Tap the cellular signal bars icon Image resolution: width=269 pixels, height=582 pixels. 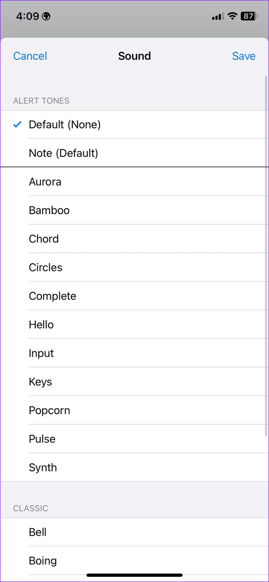[x=218, y=16]
